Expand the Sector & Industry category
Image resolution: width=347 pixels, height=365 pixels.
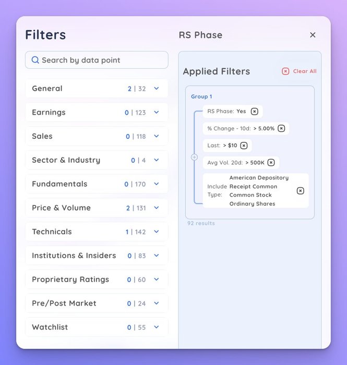click(156, 160)
